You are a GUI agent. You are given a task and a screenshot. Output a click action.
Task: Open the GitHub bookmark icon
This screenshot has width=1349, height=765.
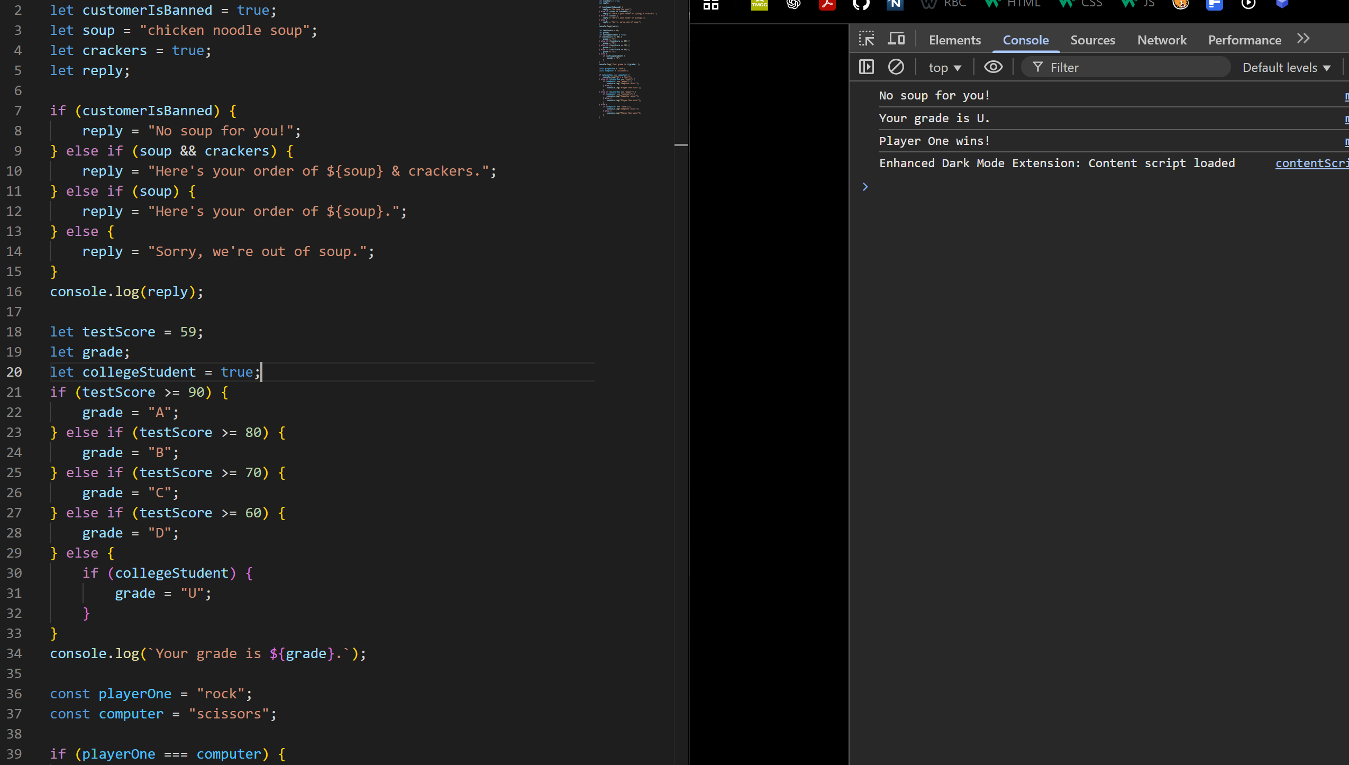[861, 5]
